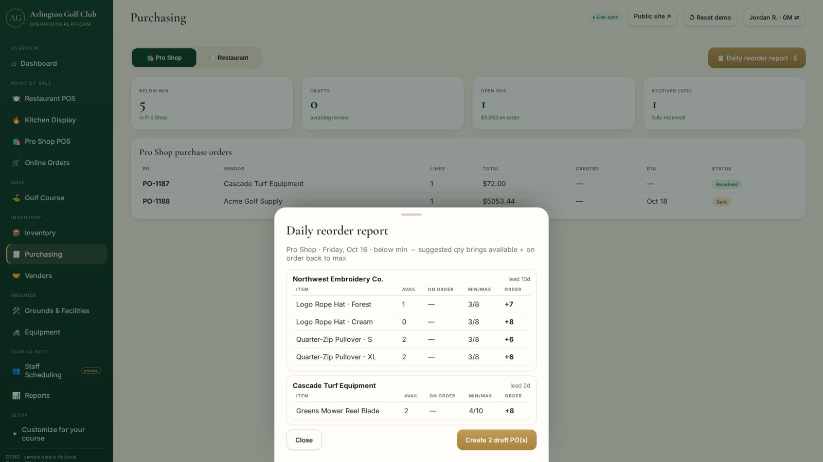This screenshot has width=823, height=462.
Task: Click the Golf Course flag icon
Action: point(16,198)
